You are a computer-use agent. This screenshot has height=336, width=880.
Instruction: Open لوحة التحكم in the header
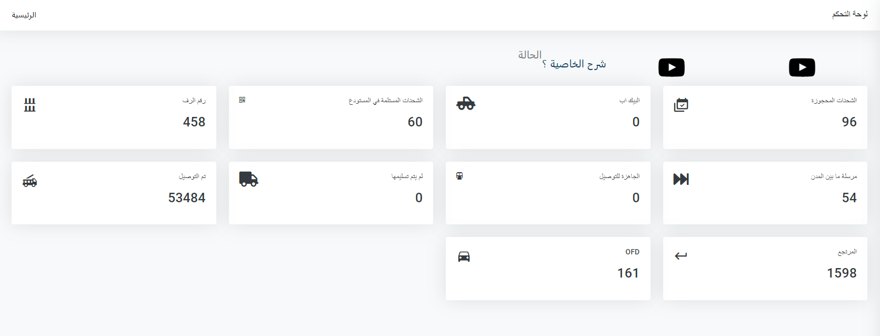(x=849, y=14)
